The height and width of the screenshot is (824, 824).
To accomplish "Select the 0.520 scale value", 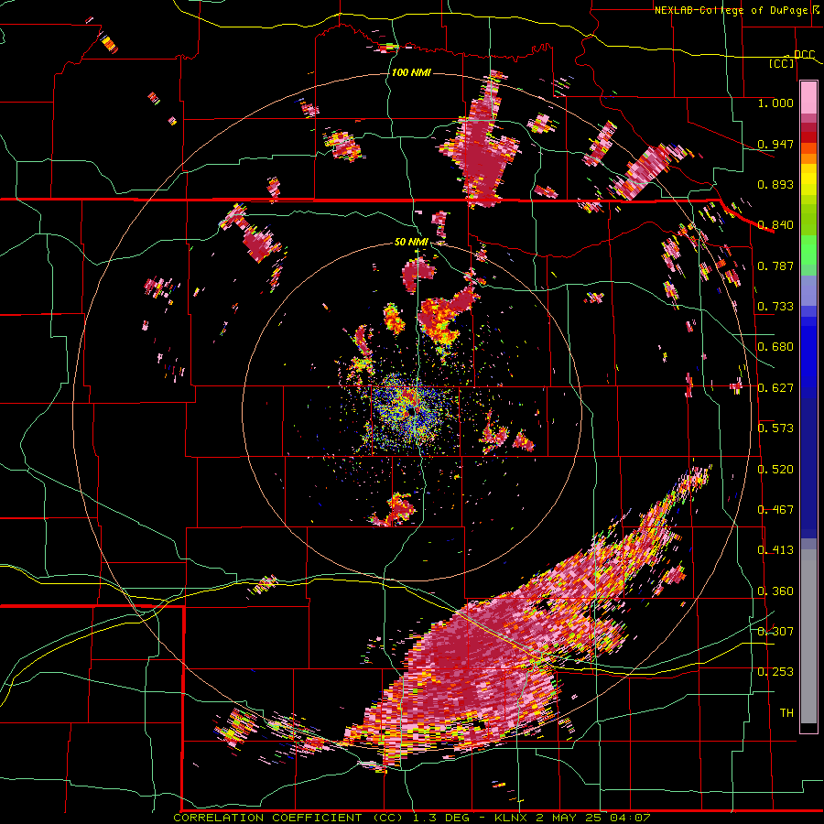I will point(775,470).
